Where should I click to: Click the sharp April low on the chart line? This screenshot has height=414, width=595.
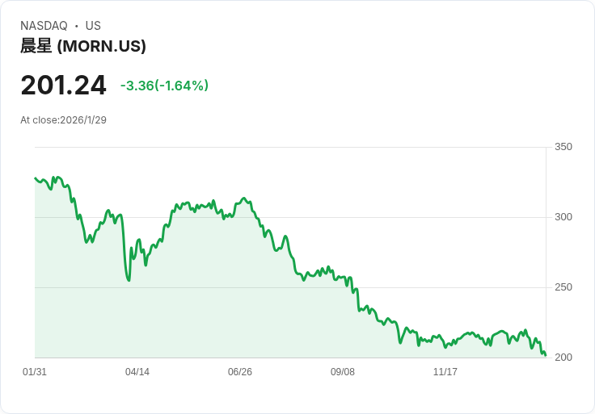coord(129,280)
